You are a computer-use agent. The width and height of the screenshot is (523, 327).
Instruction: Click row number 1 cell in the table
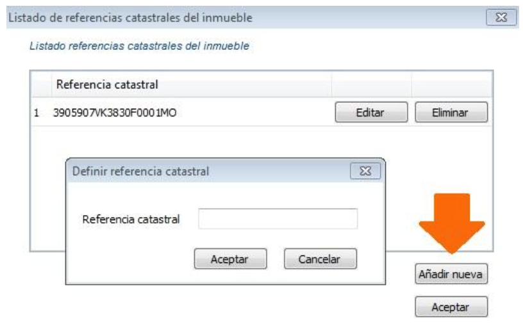[x=37, y=113]
